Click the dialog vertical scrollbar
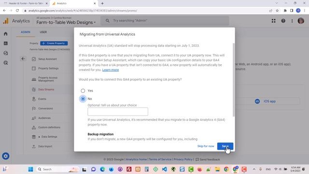The width and height of the screenshot is (309, 174). tap(234, 80)
